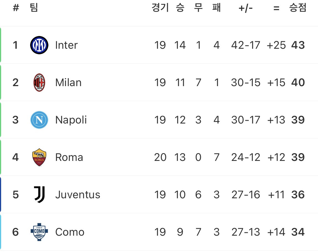
Task: Sort by the 승점 points column header
Action: click(298, 8)
